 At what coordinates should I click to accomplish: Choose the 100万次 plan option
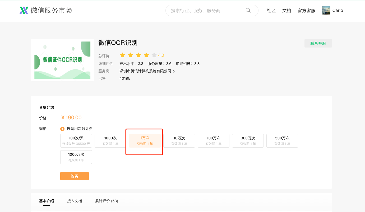click(214, 141)
